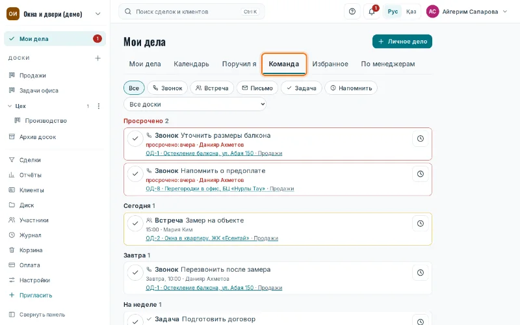Click the search deals and clients field

pyautogui.click(x=192, y=12)
